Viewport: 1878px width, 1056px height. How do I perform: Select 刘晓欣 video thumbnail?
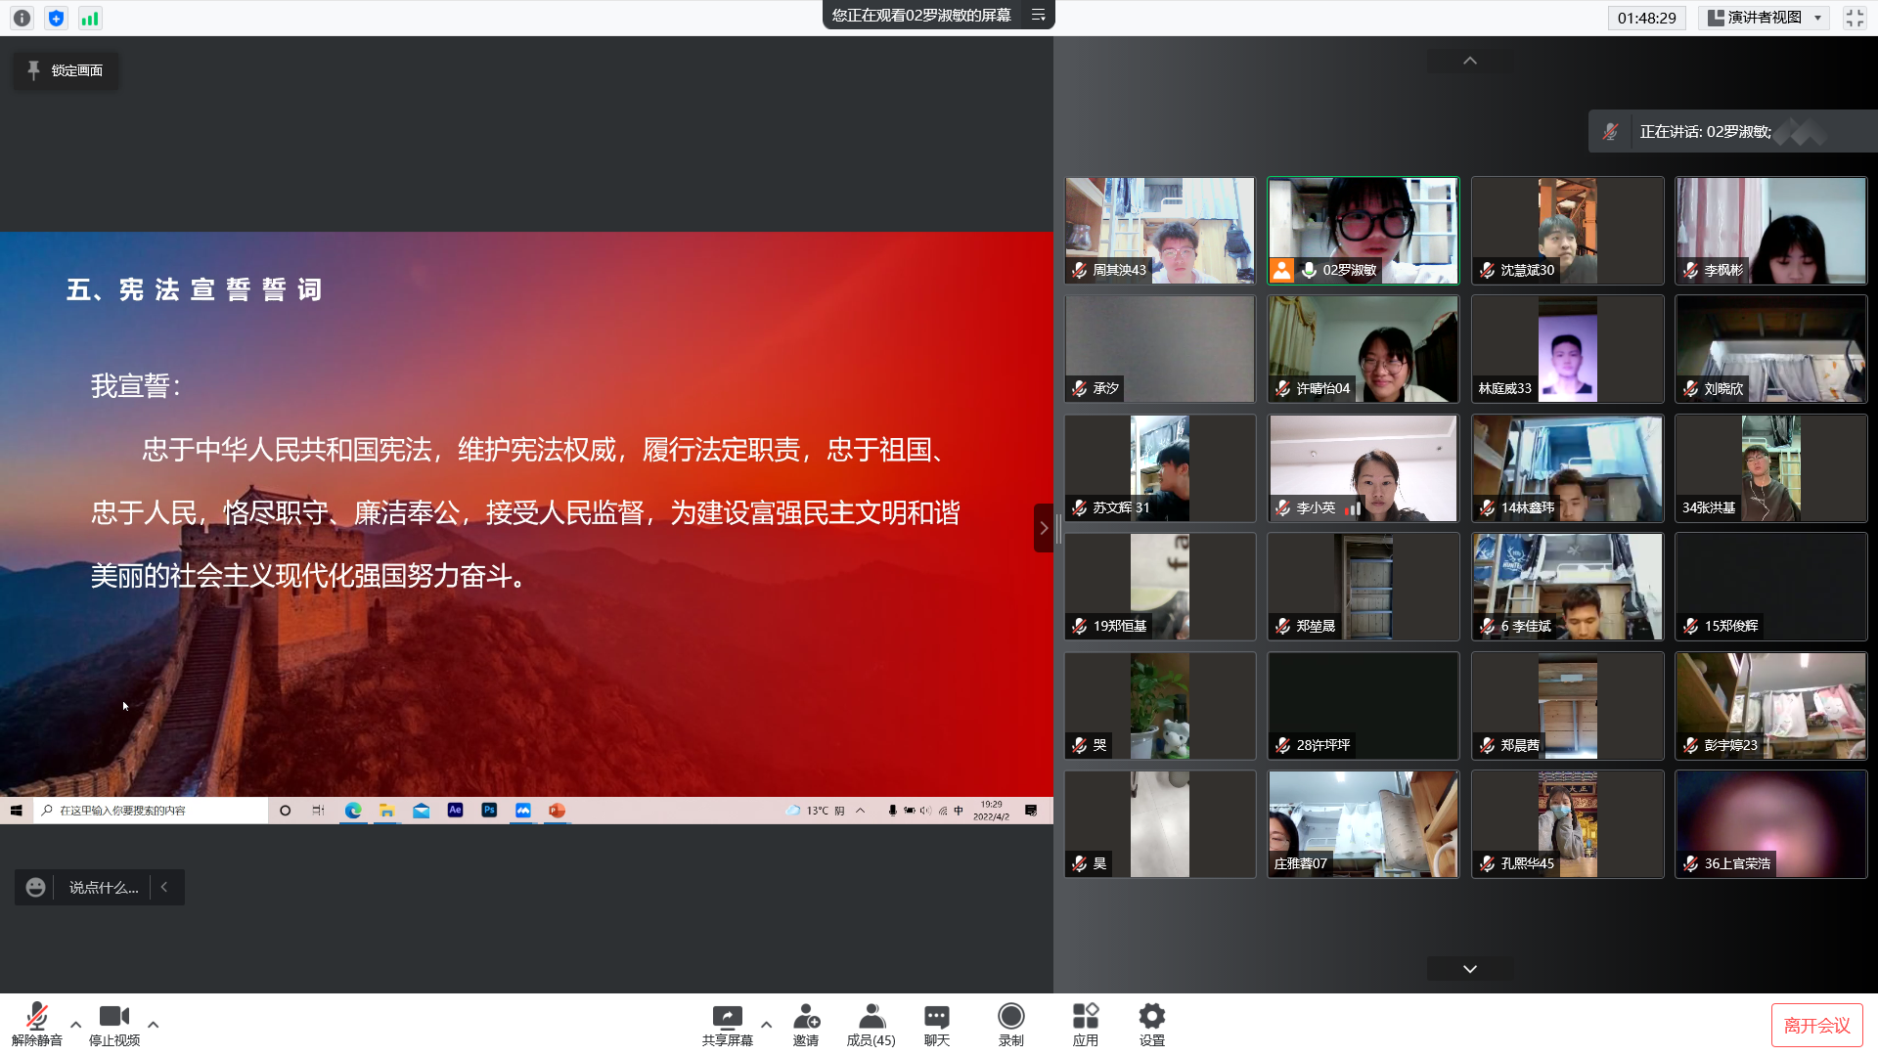click(1770, 349)
